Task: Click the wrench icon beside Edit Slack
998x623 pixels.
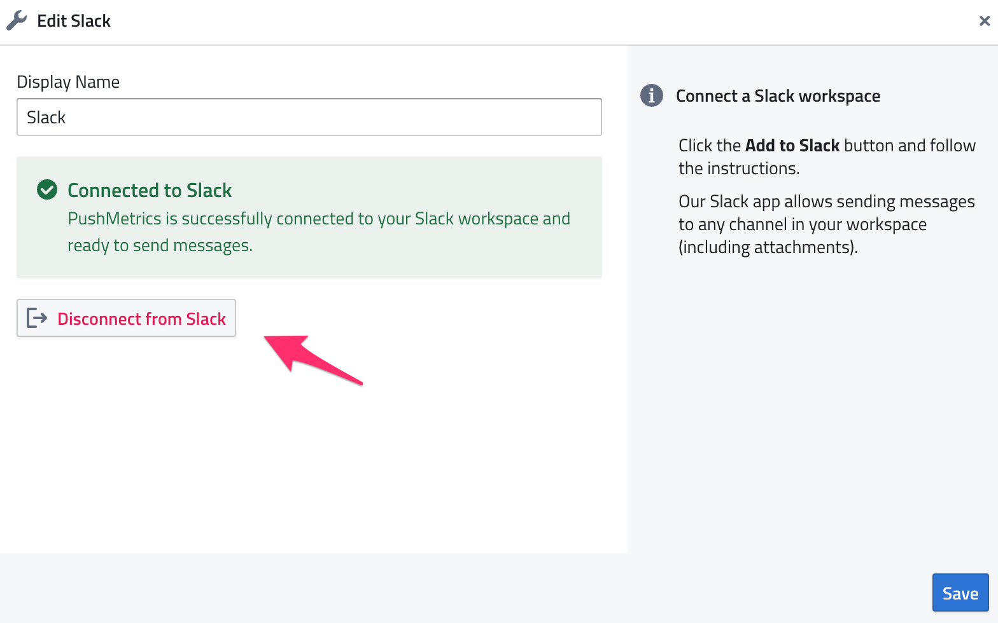Action: 17,21
